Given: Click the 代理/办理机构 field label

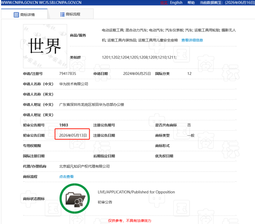Looking at the screenshot, I should [x=34, y=166].
